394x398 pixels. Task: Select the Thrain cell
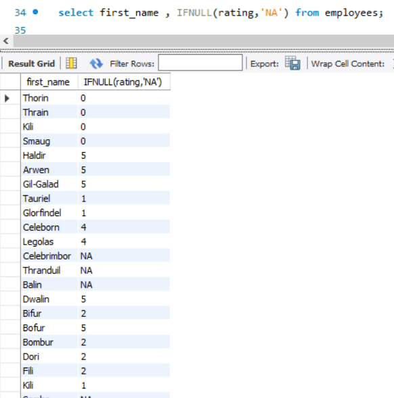[x=49, y=112]
